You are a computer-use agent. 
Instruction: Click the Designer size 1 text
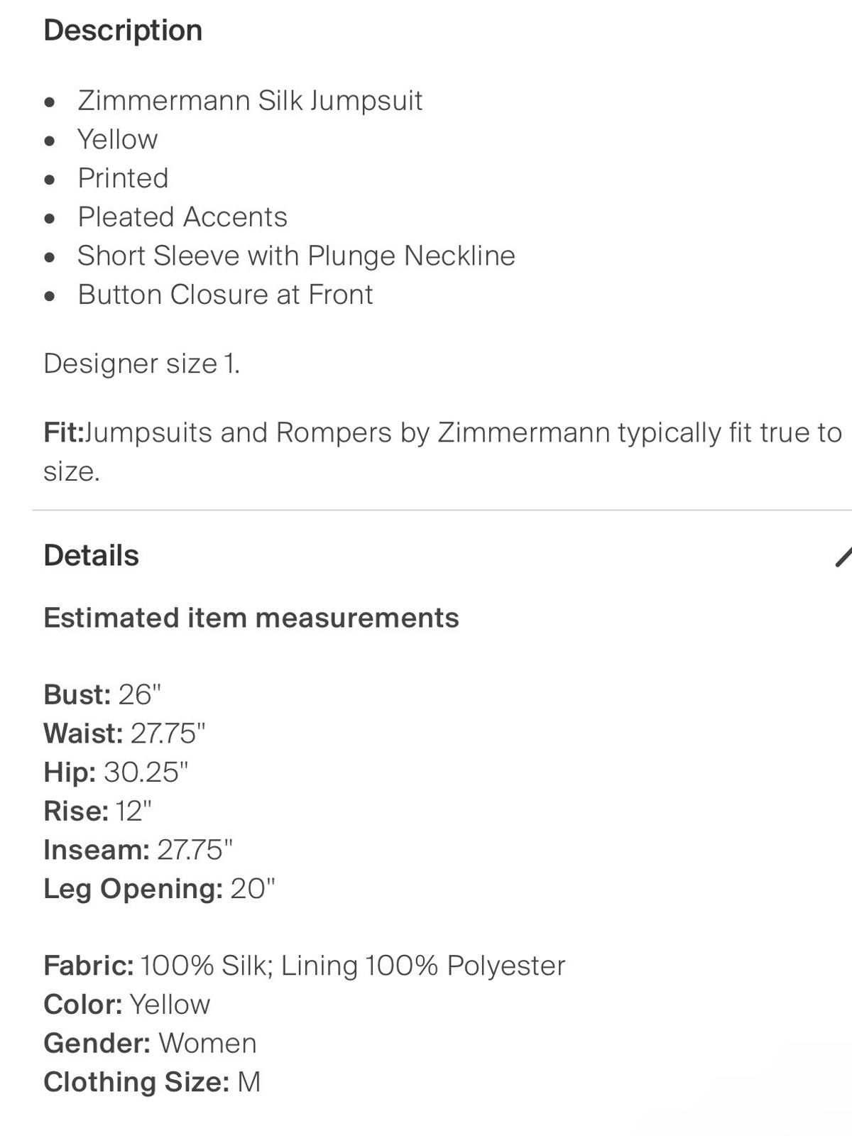[x=142, y=364]
